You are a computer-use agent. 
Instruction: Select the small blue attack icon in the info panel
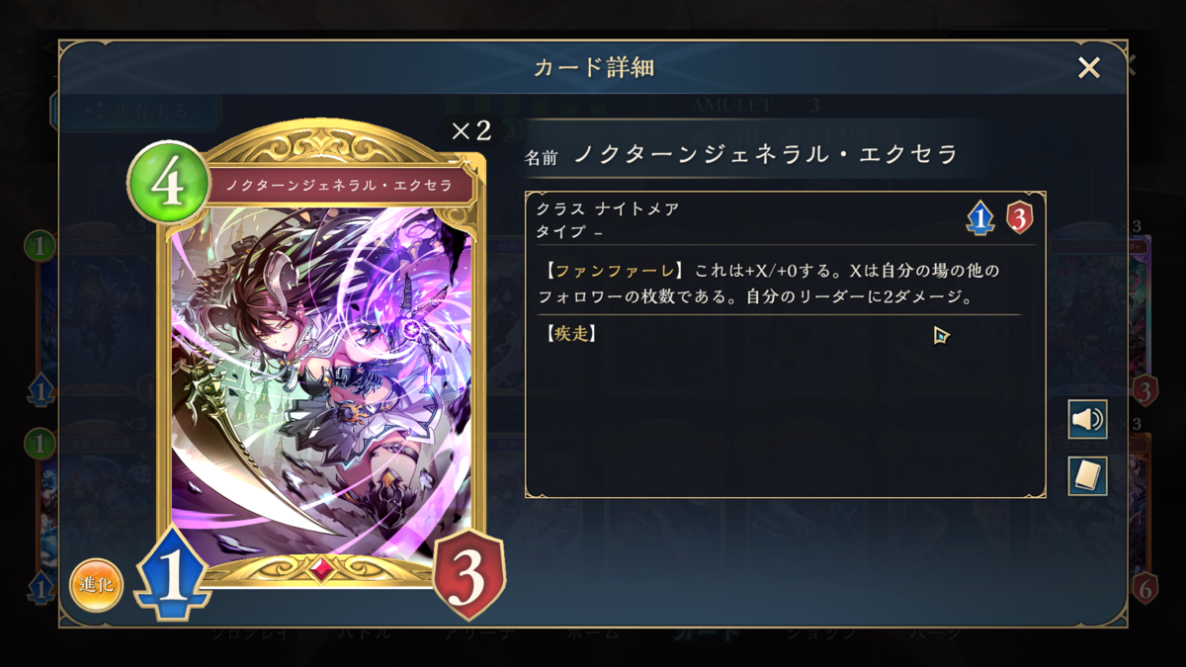[979, 217]
